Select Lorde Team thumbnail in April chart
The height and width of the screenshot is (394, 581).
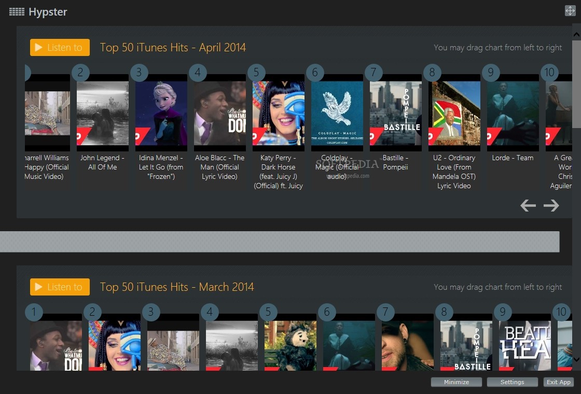click(513, 113)
